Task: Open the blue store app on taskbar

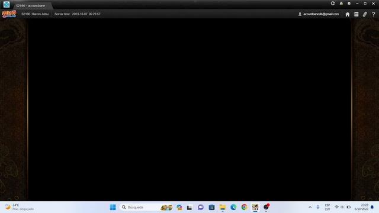Action: [211, 207]
